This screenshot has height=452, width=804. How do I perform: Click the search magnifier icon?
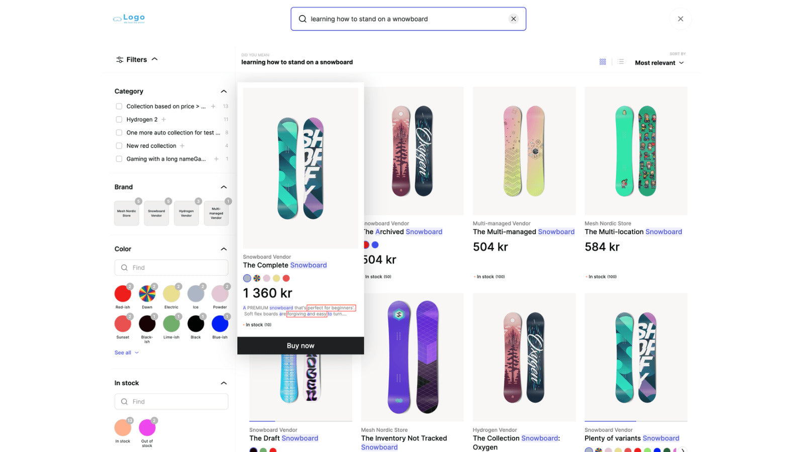pos(302,19)
